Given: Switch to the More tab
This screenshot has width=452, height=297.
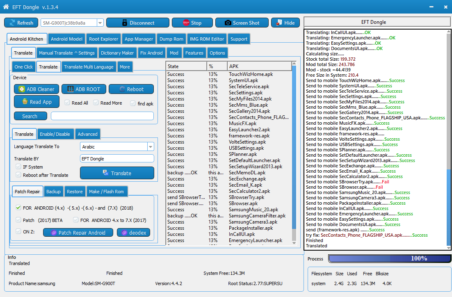Looking at the screenshot, I should [x=125, y=67].
